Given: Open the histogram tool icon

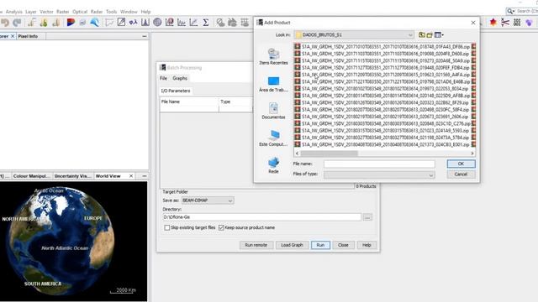Looking at the screenshot, I should click(145, 23).
